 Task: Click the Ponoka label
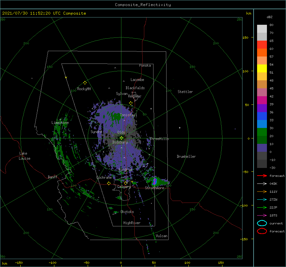[x=145, y=65]
